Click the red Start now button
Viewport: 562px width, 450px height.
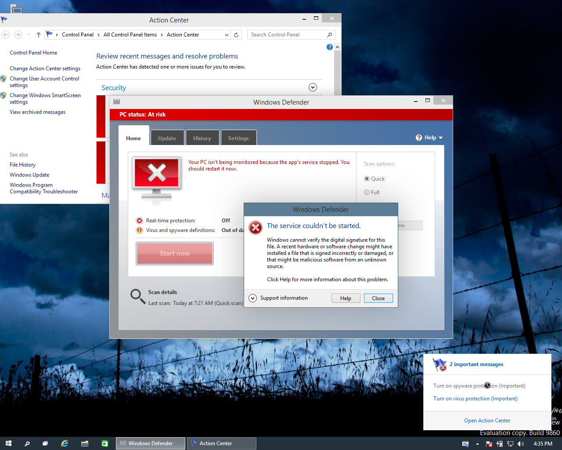pos(175,254)
